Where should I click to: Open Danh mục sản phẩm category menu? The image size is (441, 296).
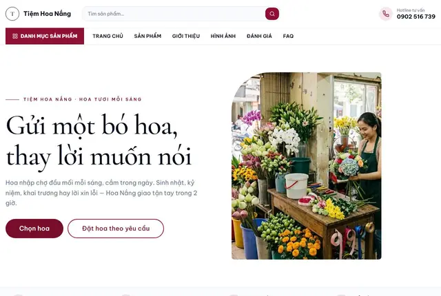click(x=45, y=36)
